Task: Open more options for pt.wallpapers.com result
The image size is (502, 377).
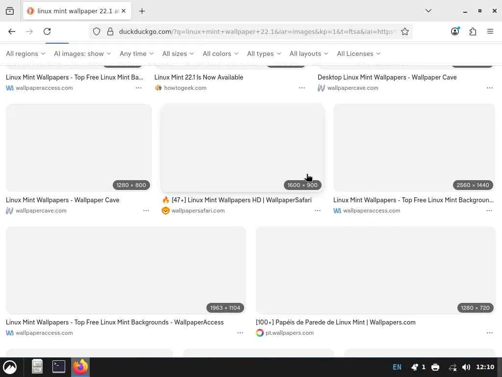Action: click(x=490, y=333)
